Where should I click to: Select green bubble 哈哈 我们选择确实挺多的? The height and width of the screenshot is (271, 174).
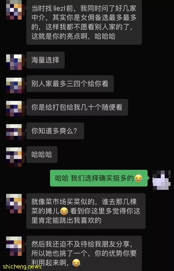pos(99,178)
